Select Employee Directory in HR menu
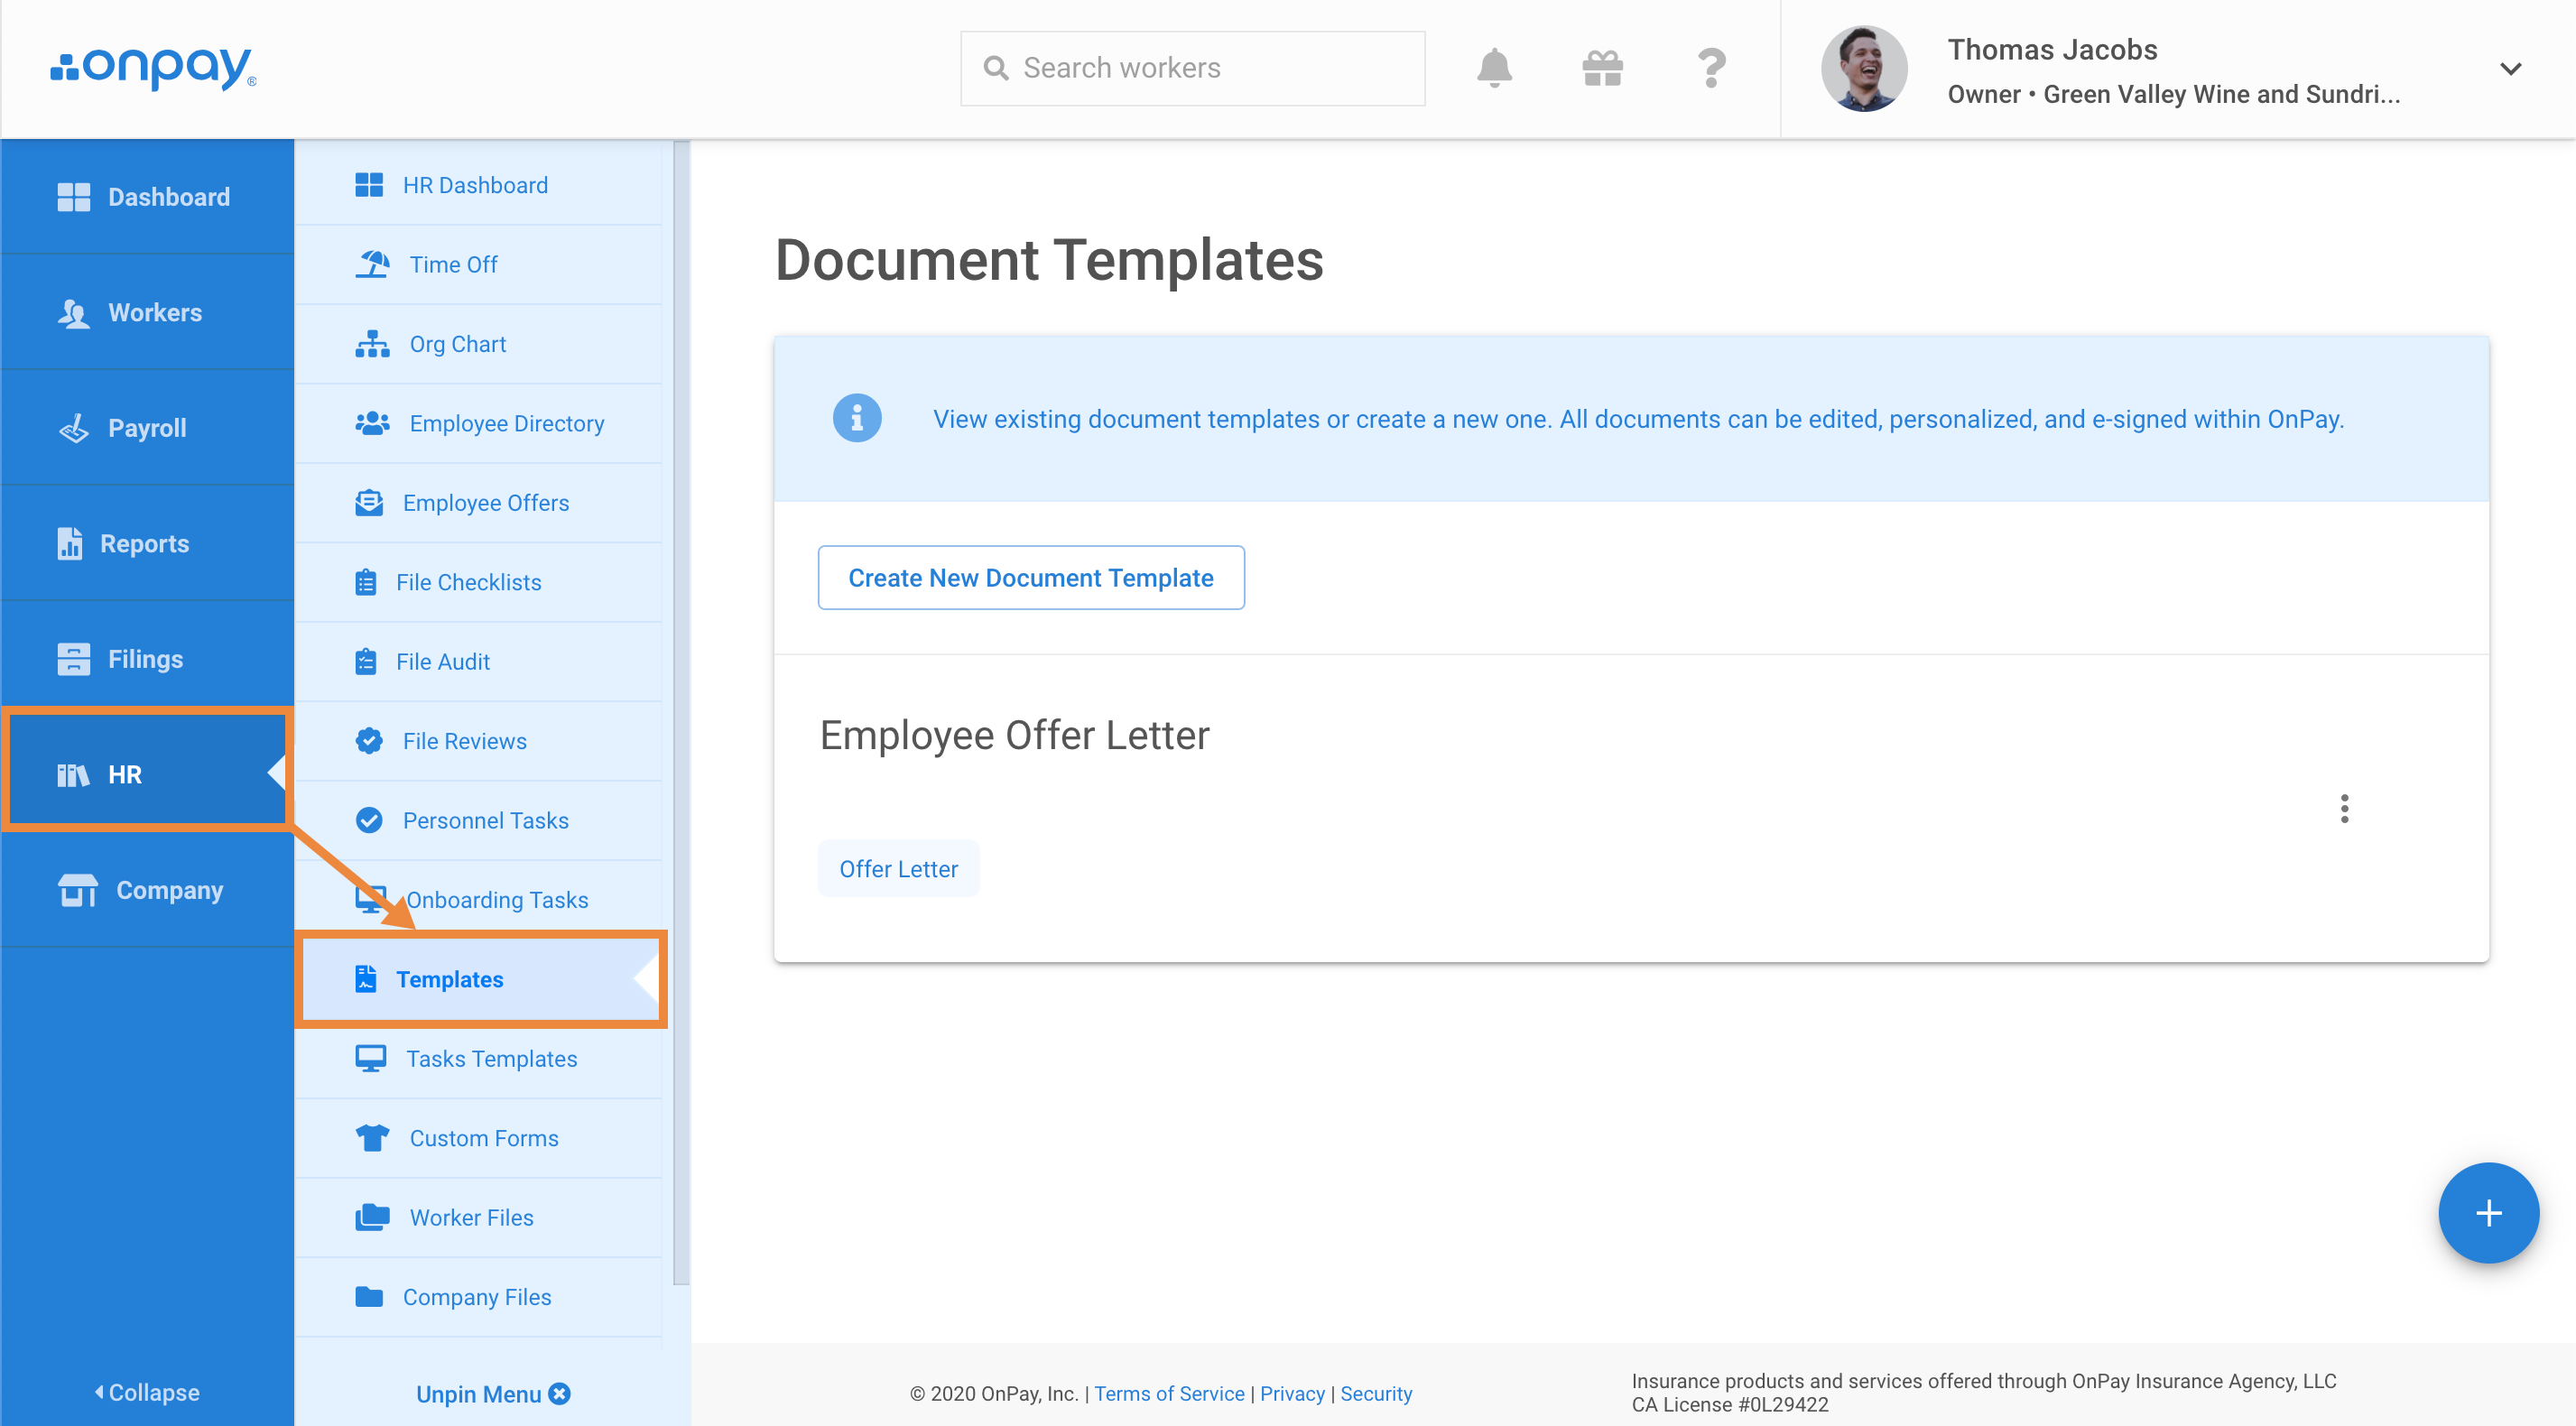The width and height of the screenshot is (2576, 1426). (x=479, y=423)
